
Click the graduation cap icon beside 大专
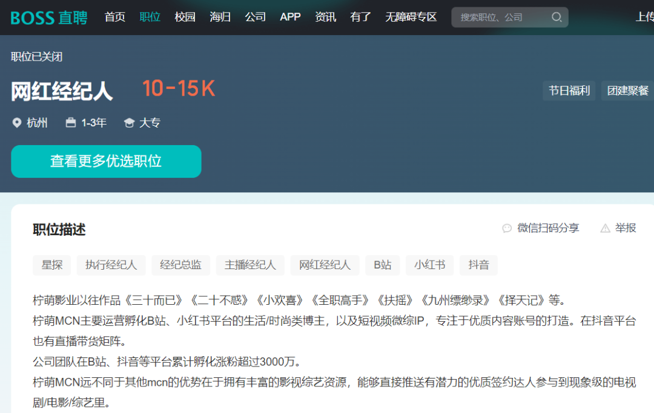(x=129, y=123)
